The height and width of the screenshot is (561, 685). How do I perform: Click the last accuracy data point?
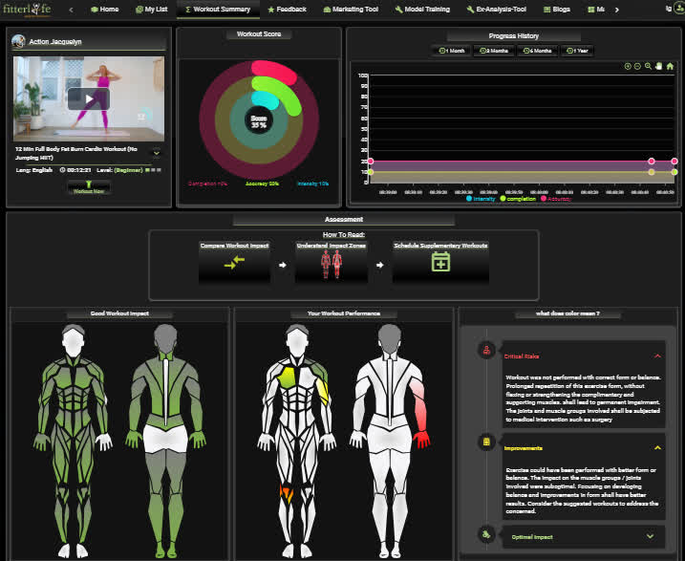tap(674, 162)
